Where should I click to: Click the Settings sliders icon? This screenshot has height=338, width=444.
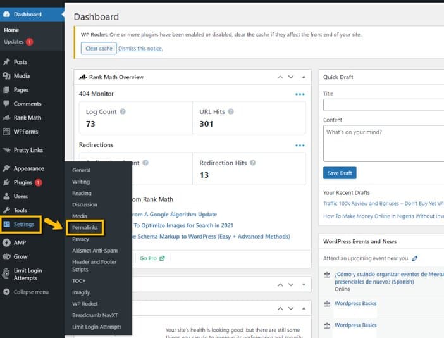[x=7, y=225]
